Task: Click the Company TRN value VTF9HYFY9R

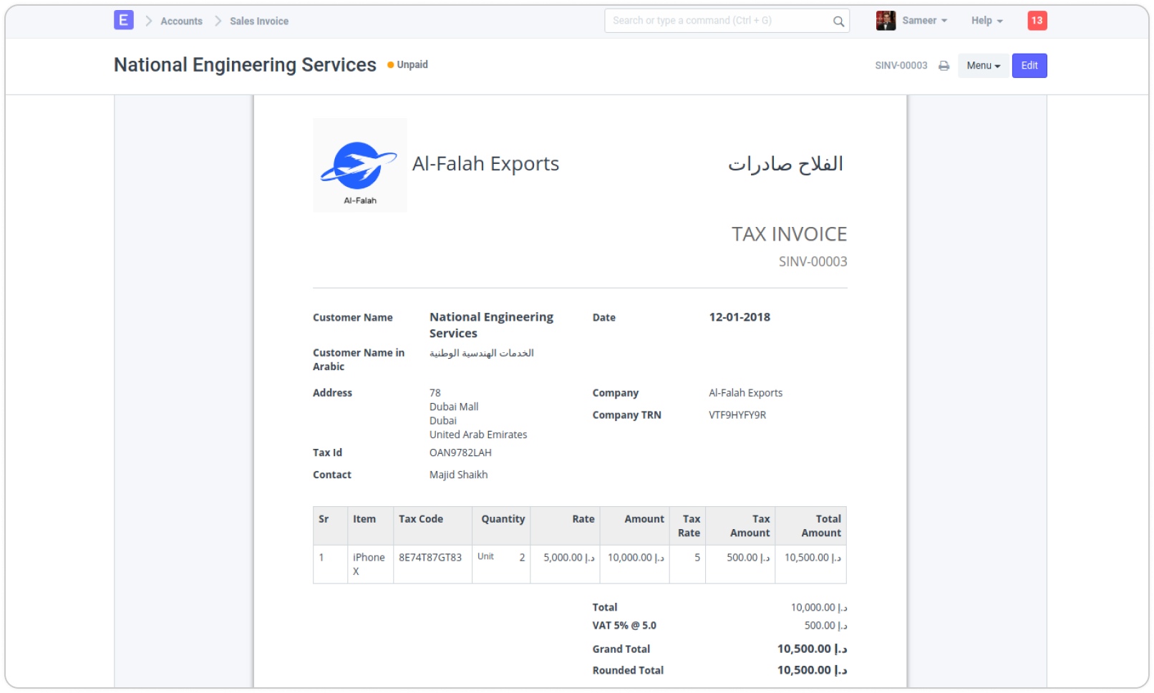Action: coord(737,415)
